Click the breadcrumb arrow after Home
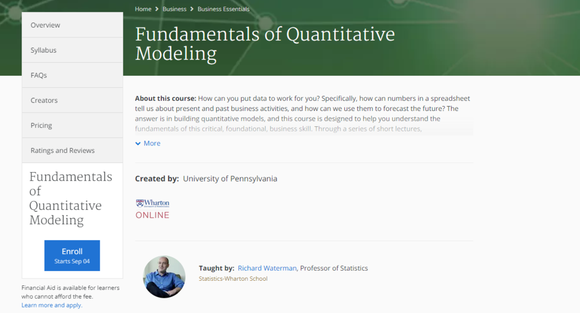 tap(157, 9)
